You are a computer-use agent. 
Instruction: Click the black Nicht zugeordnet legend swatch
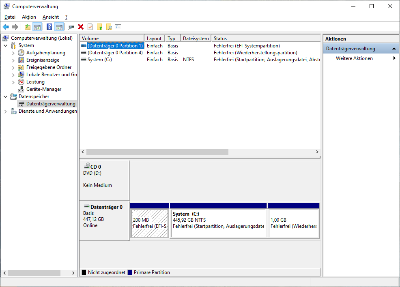coord(84,272)
